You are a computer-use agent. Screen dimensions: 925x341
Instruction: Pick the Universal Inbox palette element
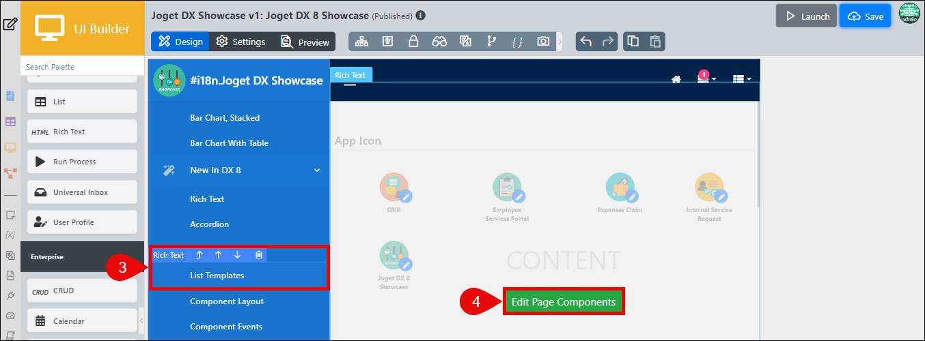point(82,192)
